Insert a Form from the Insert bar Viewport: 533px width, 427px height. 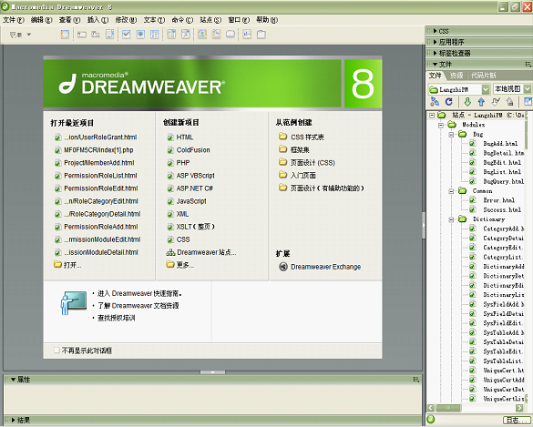coord(65,35)
